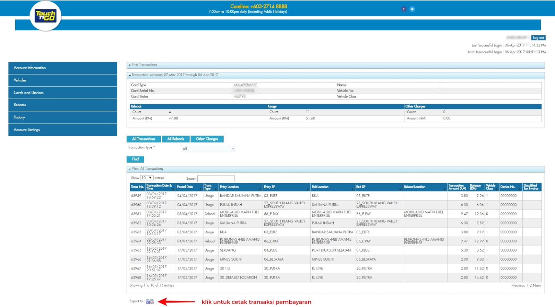Expand the Find Transactions section

335,65
